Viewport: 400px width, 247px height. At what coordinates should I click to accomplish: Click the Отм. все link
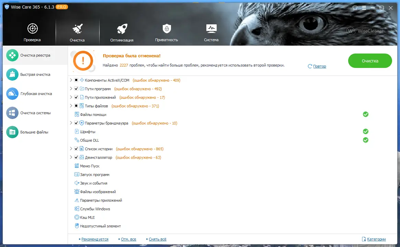coord(128,239)
